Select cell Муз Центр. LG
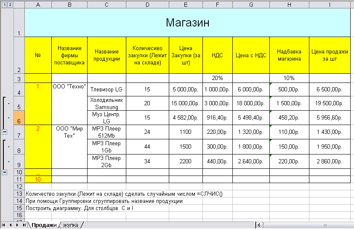Screen dimensions: 354x229 106,118
